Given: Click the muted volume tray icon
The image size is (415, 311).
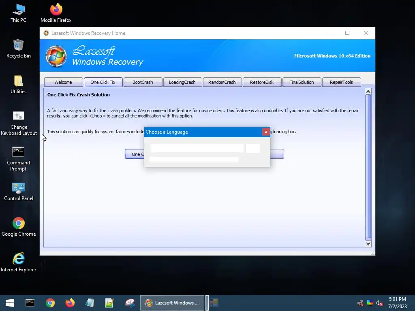Looking at the screenshot, I should (379, 303).
